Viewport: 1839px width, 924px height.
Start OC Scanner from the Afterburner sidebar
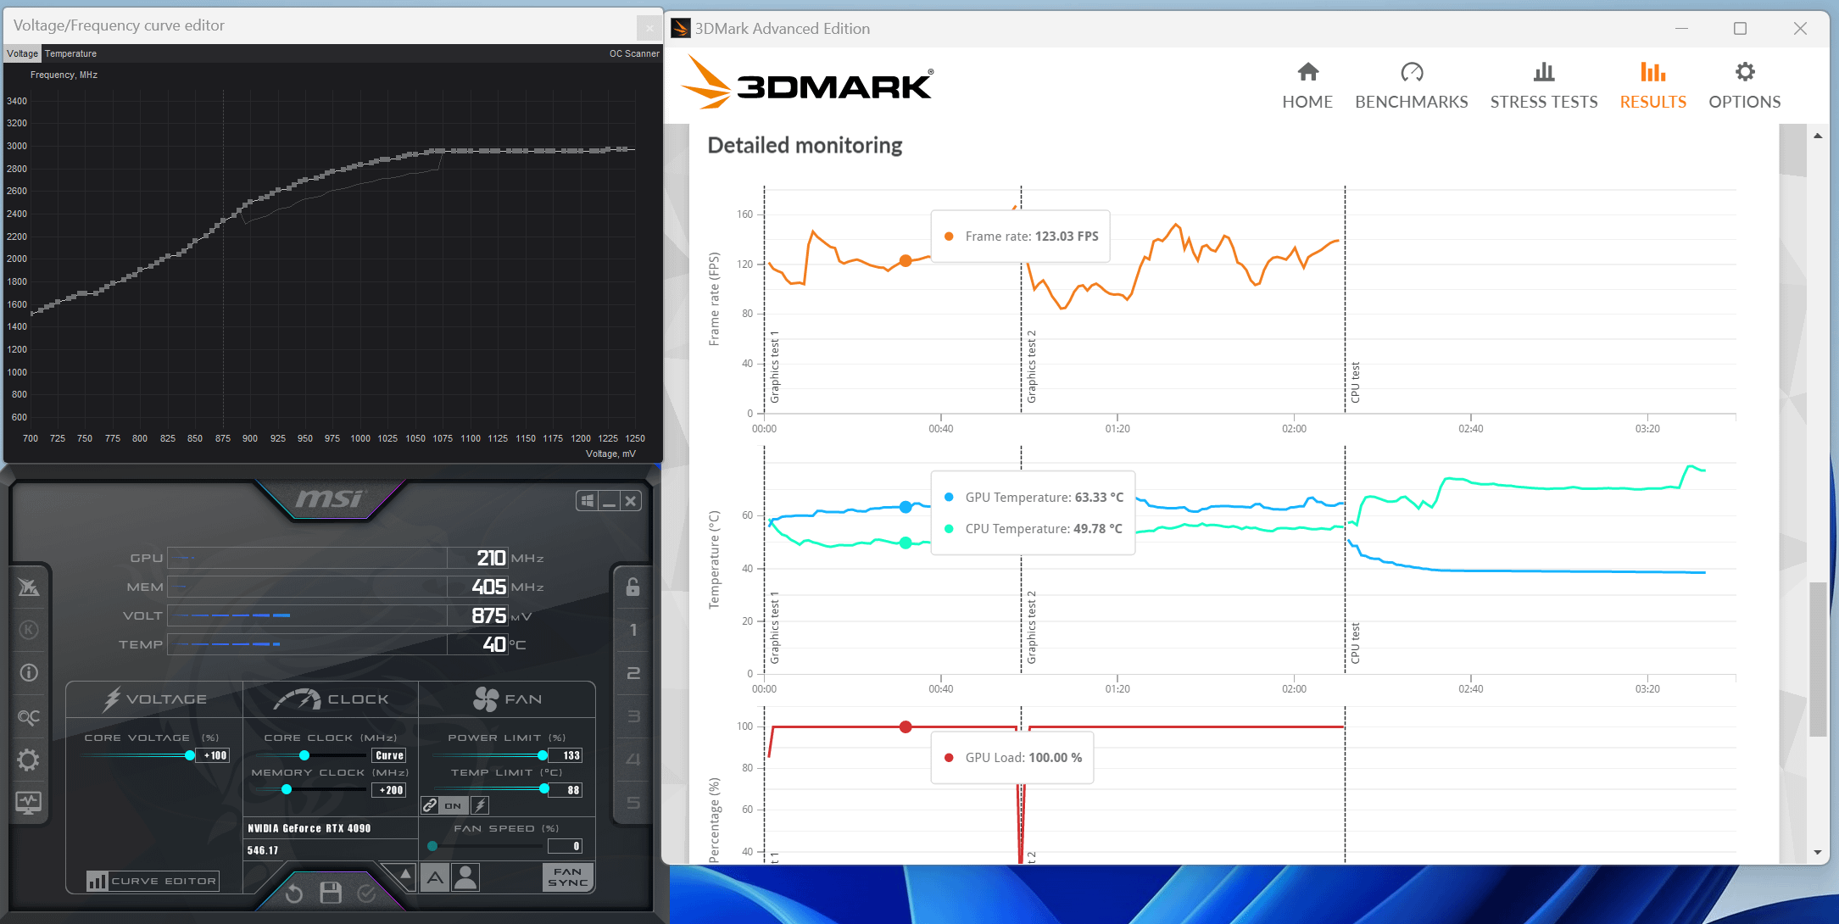pos(29,716)
